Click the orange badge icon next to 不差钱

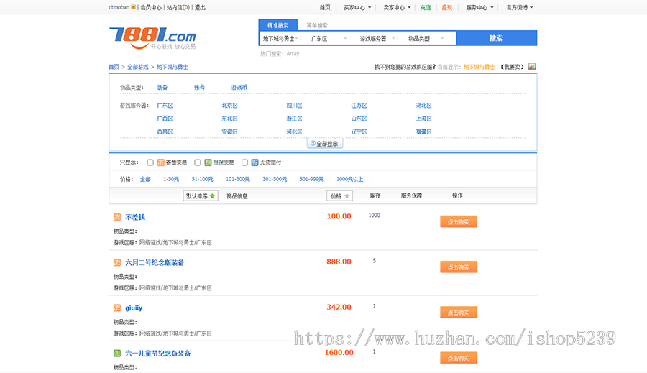pyautogui.click(x=117, y=216)
